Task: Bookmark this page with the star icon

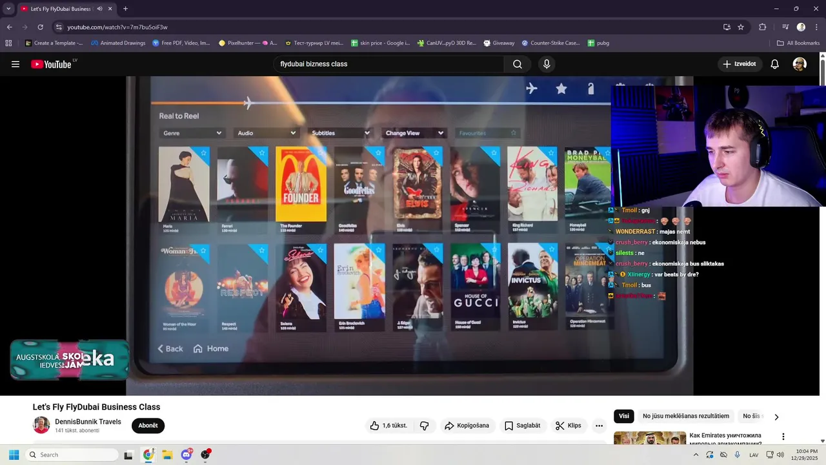Action: point(741,27)
